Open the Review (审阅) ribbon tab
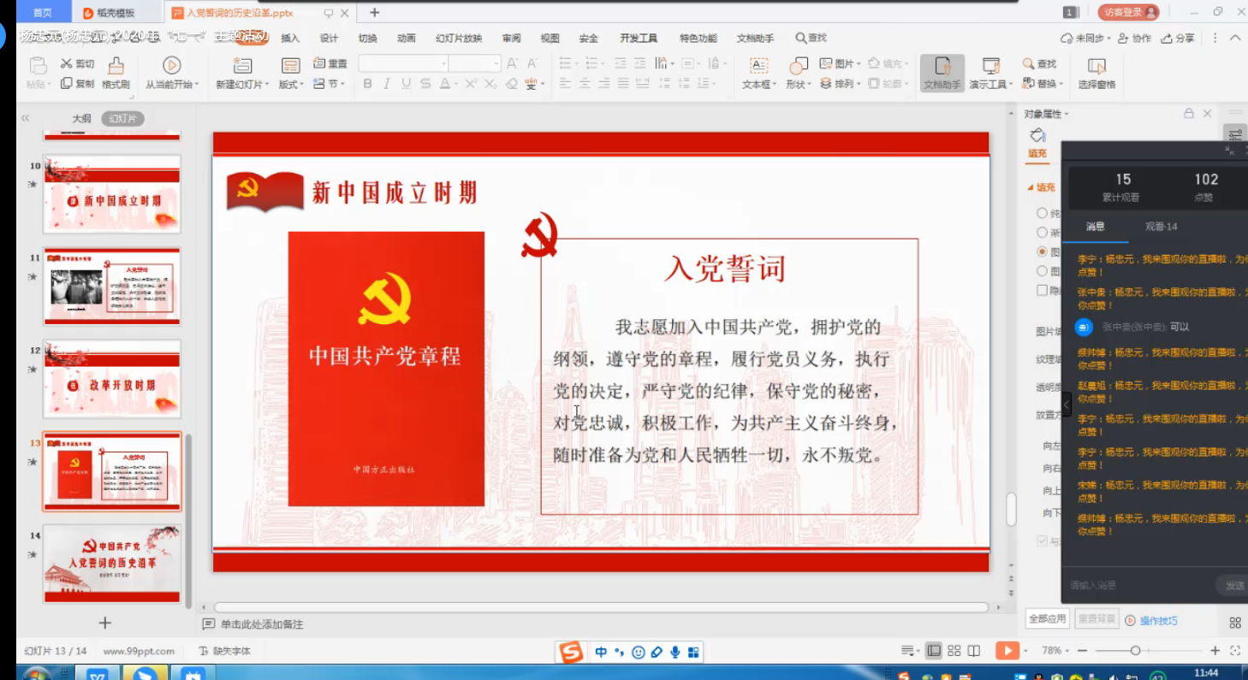This screenshot has height=680, width=1248. pyautogui.click(x=511, y=38)
